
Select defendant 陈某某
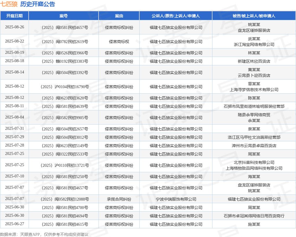[254, 98]
